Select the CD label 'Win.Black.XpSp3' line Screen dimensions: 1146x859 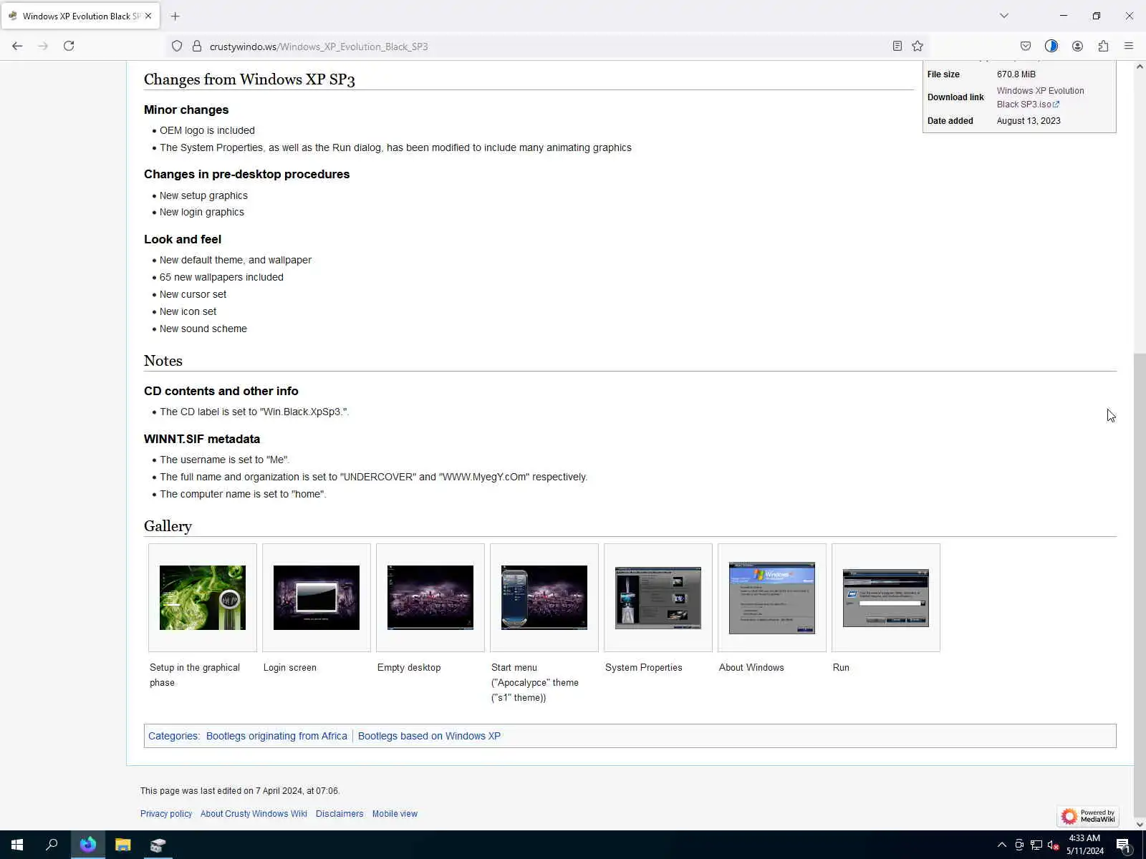click(254, 412)
